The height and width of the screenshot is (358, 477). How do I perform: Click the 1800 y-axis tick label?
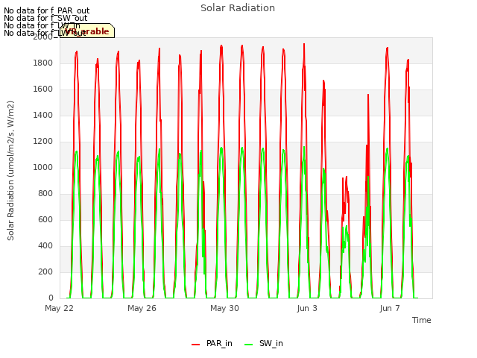coord(43,63)
